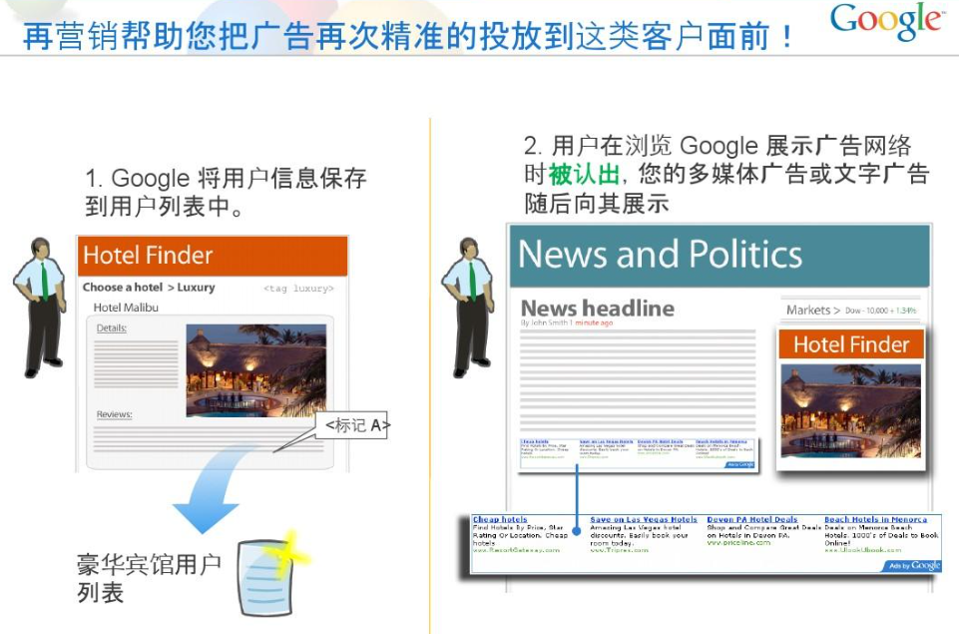Click the 'minute ago' timestamp
This screenshot has height=634, width=959.
coord(594,322)
